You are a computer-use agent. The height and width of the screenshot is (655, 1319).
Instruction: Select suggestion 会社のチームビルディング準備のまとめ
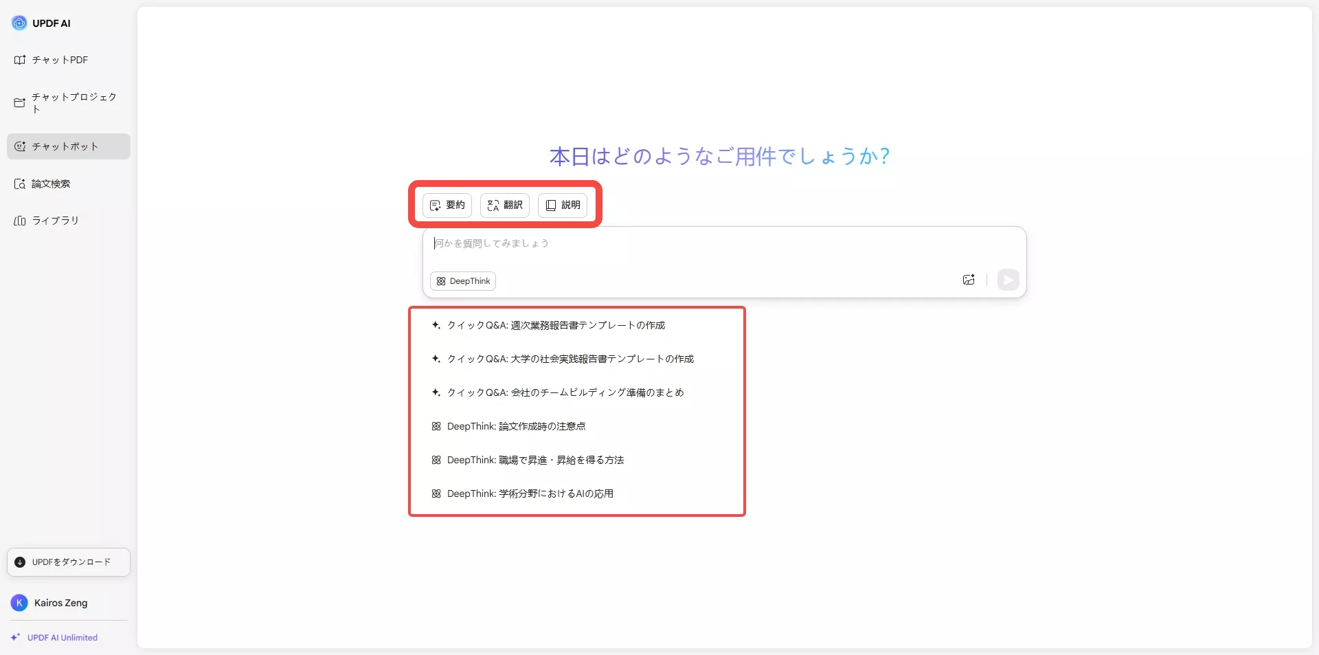point(558,392)
